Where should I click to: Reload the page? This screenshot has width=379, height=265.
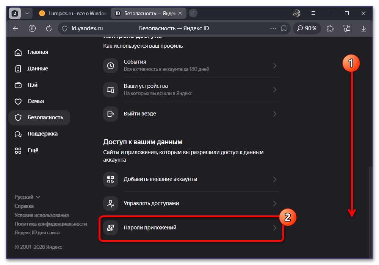point(49,28)
